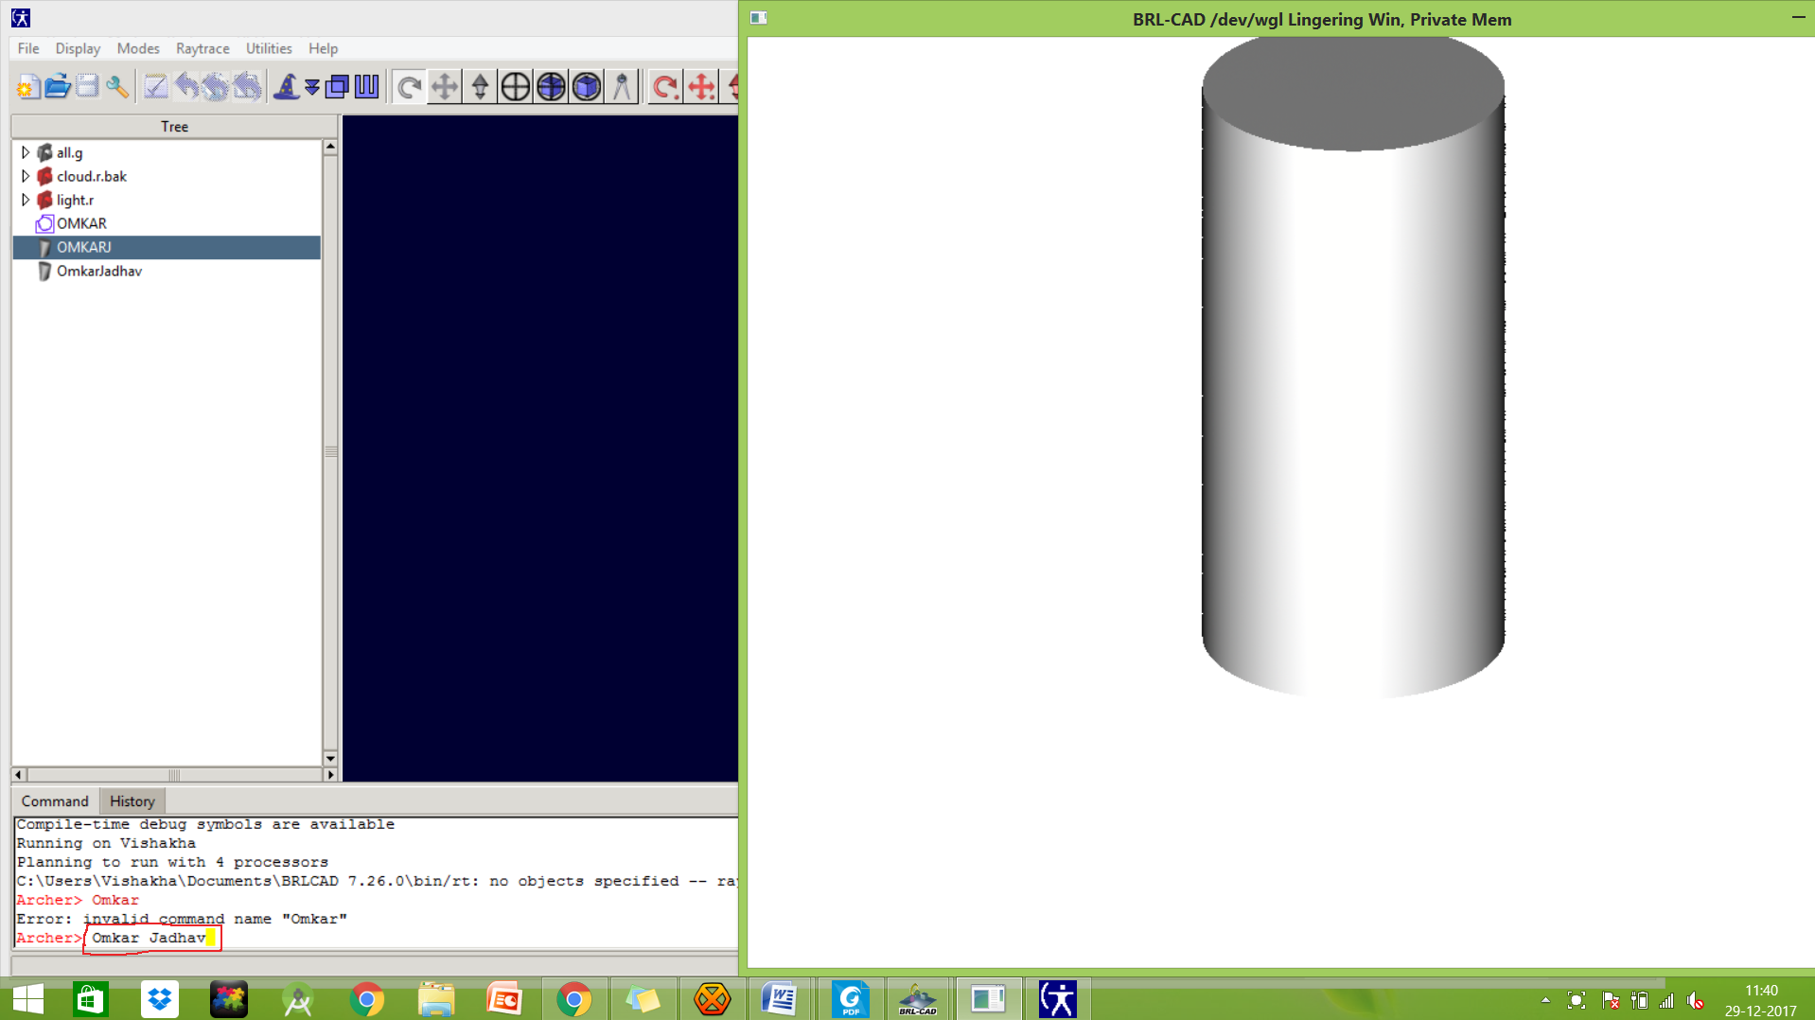Open Dropbox from the taskbar
Image resolution: width=1815 pixels, height=1020 pixels.
(x=160, y=999)
